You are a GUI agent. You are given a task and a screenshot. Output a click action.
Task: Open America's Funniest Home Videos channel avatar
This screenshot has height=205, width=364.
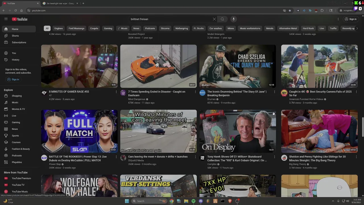coord(284,93)
